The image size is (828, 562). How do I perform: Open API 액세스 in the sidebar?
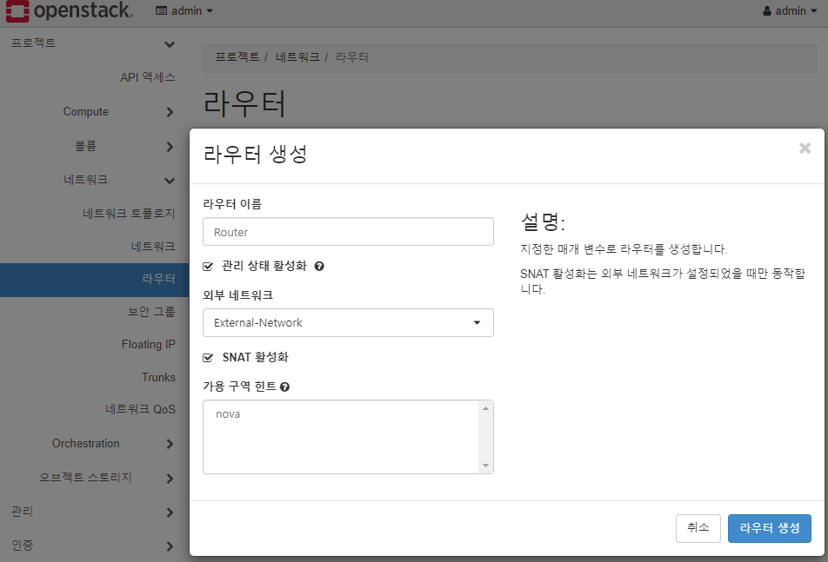[x=147, y=77]
